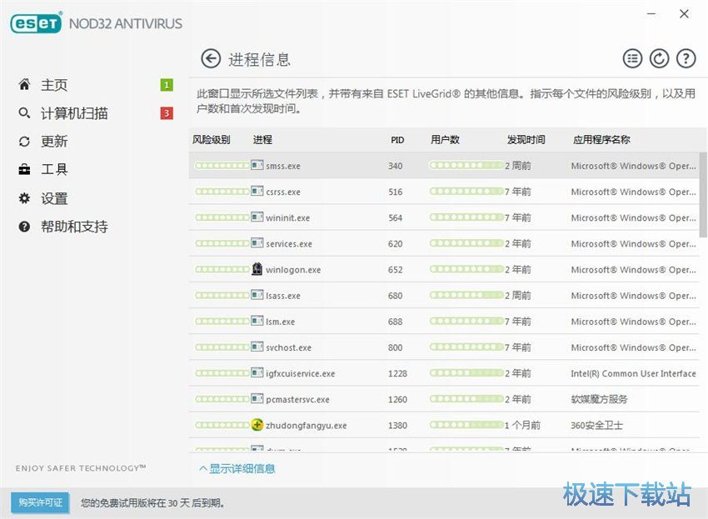Screen dimensions: 708x519
Task: Refresh the process list with the reload icon
Action: tap(659, 58)
